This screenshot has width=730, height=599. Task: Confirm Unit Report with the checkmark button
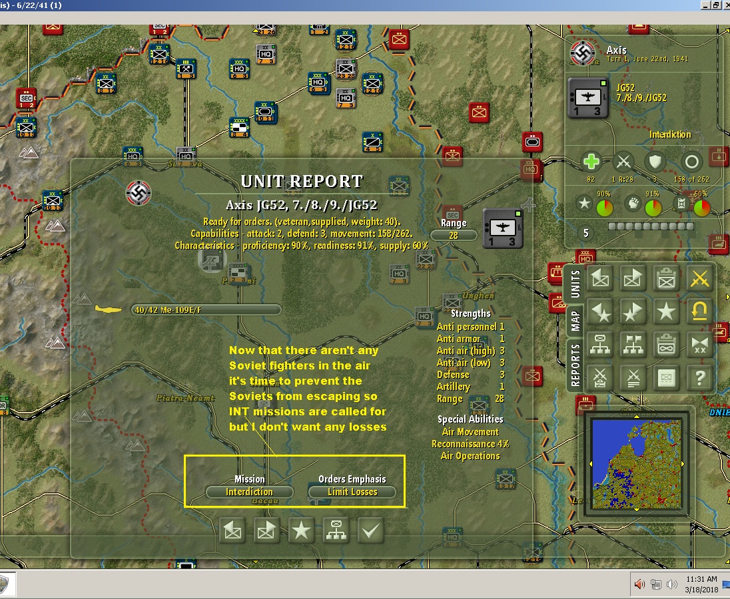(370, 530)
